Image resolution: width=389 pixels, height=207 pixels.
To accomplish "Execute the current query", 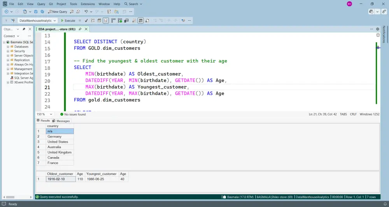I will (68, 21).
